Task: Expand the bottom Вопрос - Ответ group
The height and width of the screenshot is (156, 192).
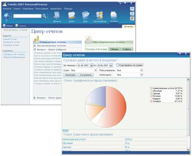Action: tap(35, 98)
